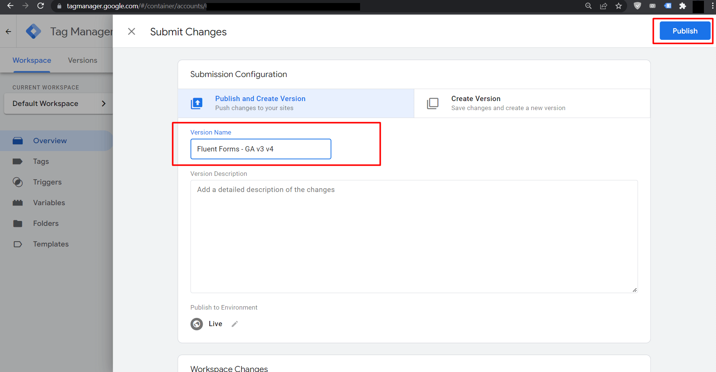Click the Version Name input field
Viewport: 716px width, 372px height.
(261, 149)
